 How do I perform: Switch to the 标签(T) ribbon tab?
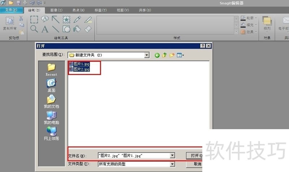(101, 10)
